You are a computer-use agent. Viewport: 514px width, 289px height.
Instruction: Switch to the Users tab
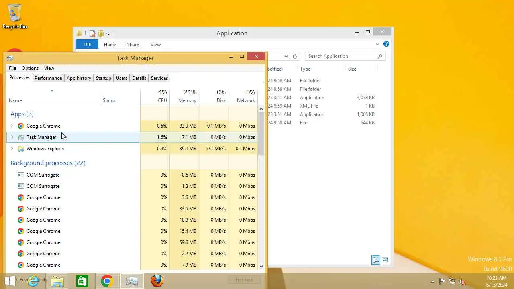pyautogui.click(x=122, y=78)
